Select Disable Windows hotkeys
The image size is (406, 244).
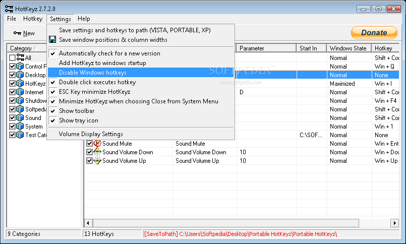141,73
